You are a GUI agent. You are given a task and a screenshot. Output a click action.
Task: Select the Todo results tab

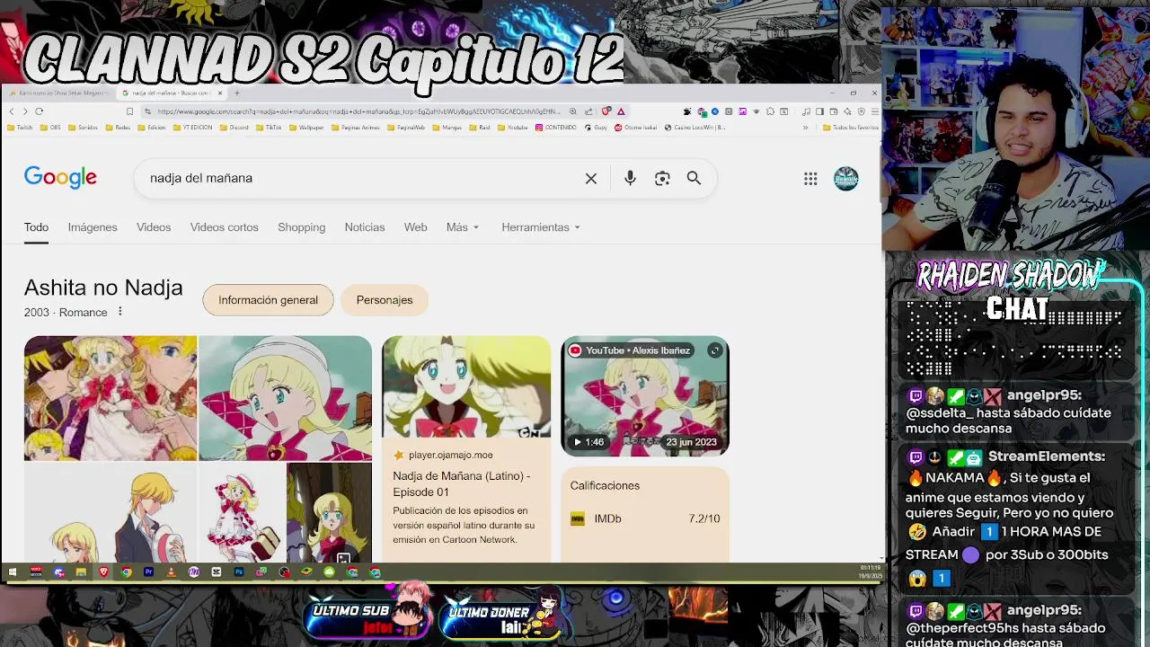[36, 227]
